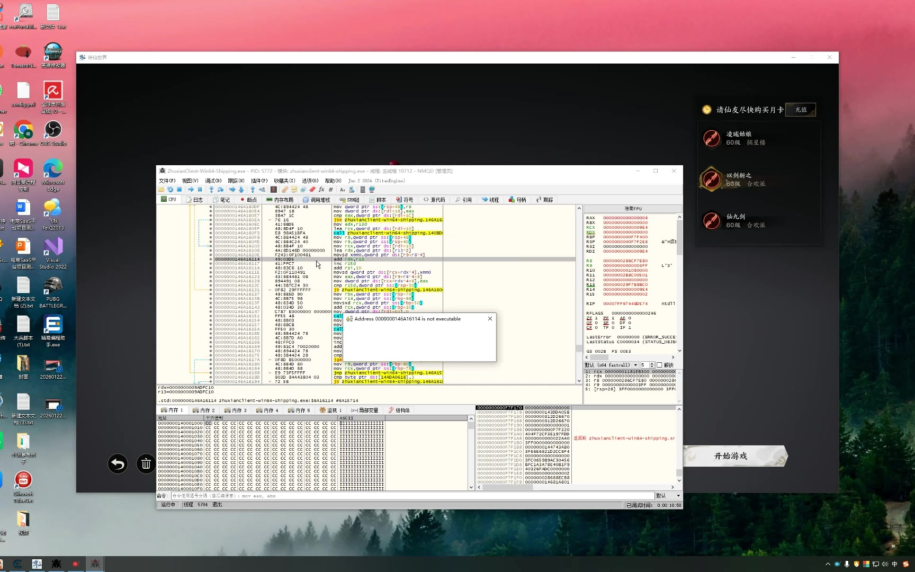Click the fx functions toolbar icon
The width and height of the screenshot is (915, 572).
pyautogui.click(x=321, y=190)
